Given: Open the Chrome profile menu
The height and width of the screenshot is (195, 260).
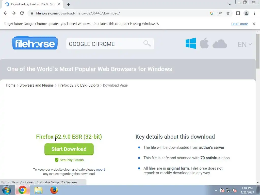Looking at the screenshot, I should (246, 13).
